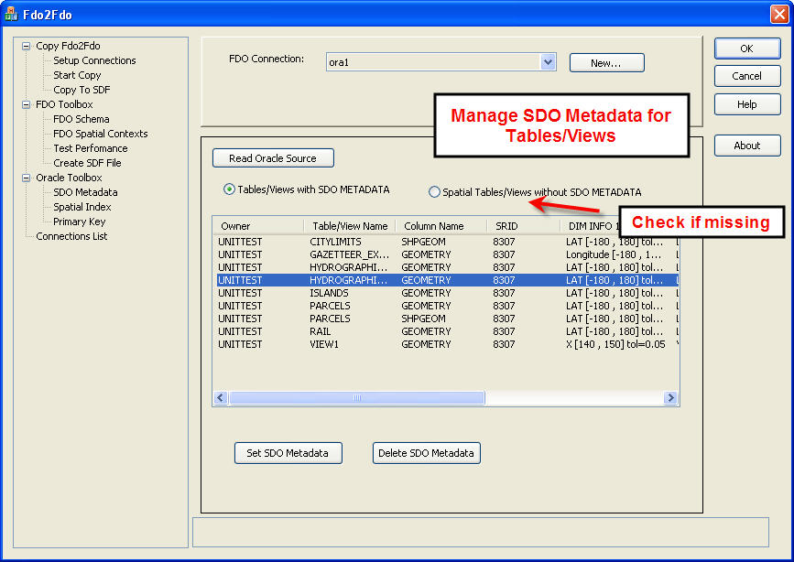Click the table's left scroll arrow
This screenshot has height=562, width=794.
coord(221,398)
